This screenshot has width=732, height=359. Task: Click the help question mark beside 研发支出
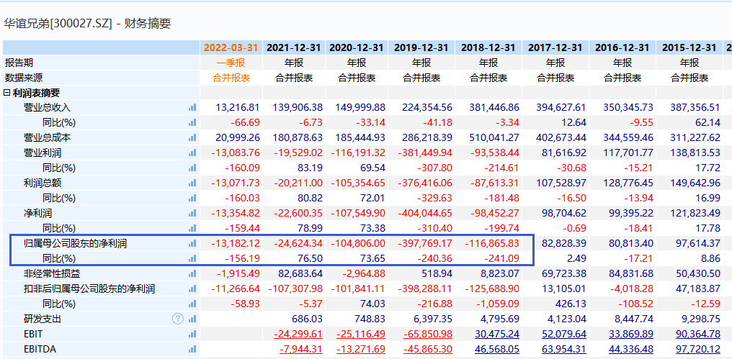click(x=178, y=319)
